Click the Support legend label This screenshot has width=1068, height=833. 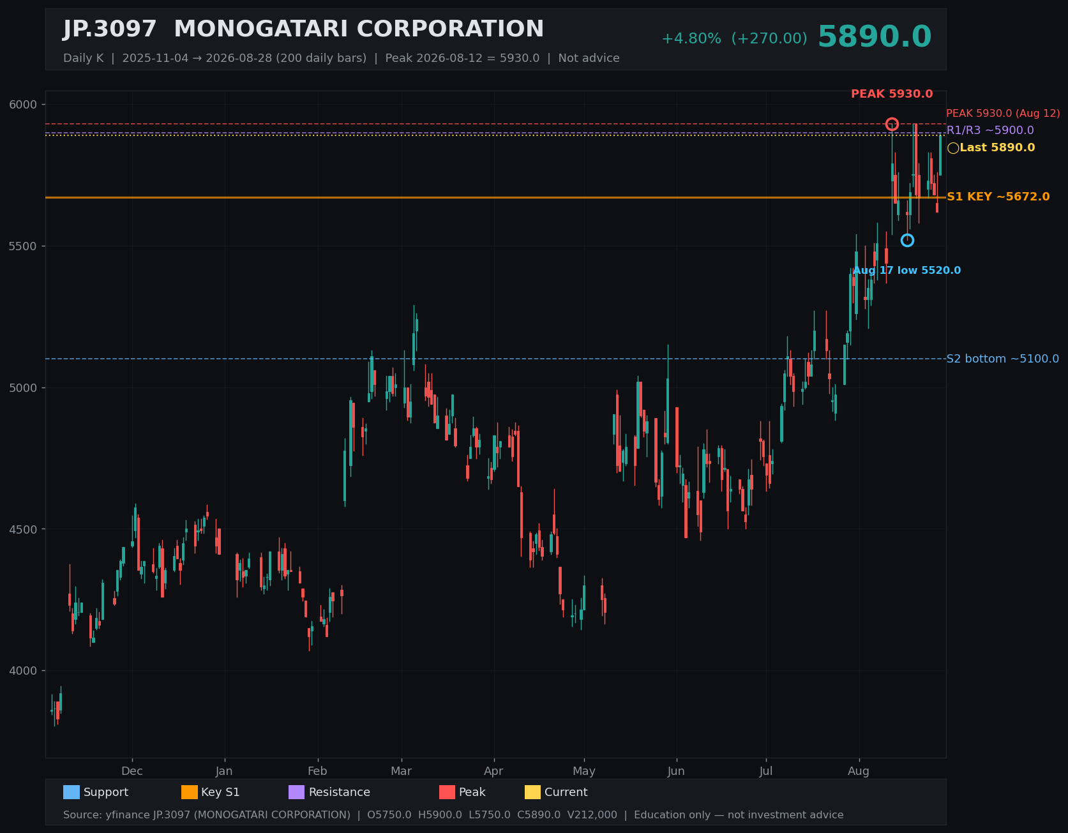[x=106, y=792]
